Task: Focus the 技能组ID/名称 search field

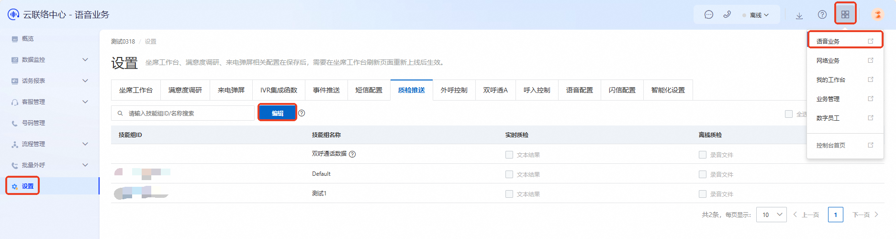Action: [x=183, y=114]
